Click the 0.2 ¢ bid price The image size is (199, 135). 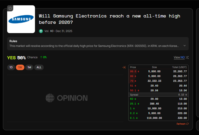click(134, 113)
